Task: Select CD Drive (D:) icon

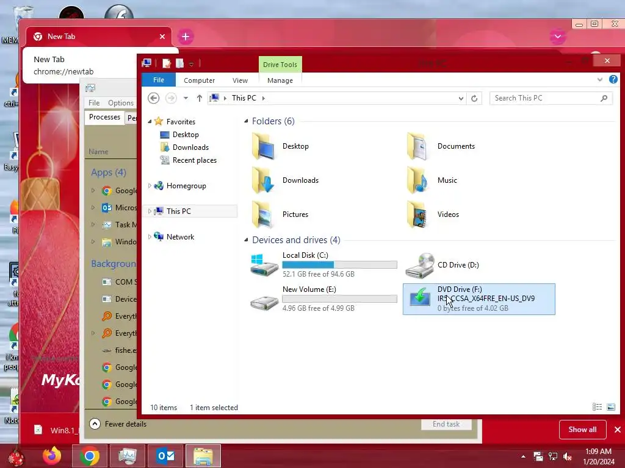Action: 420,265
